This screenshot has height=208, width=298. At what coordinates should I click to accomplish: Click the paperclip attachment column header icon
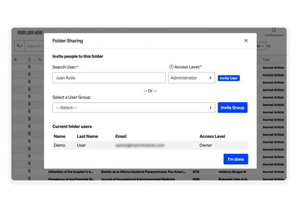click(x=29, y=59)
